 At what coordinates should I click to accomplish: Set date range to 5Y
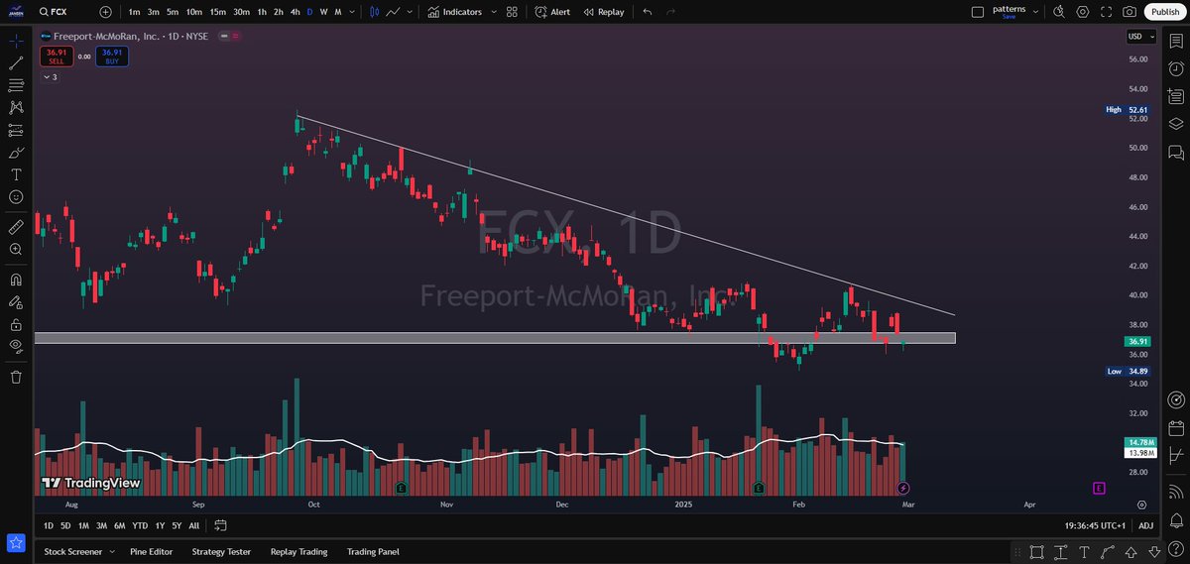176,525
